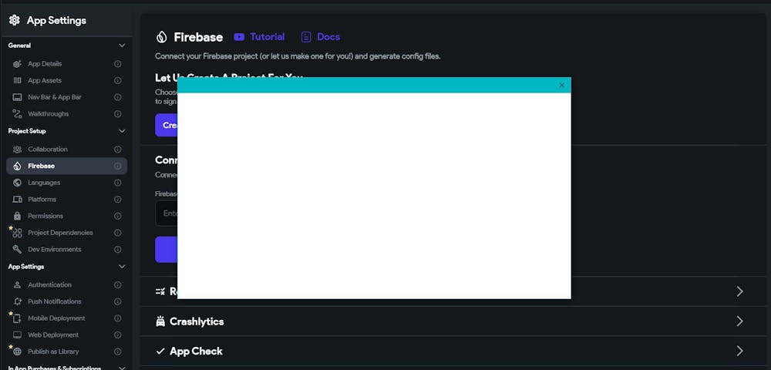The image size is (771, 370).
Task: Open Walkthroughs settings
Action: (66, 114)
